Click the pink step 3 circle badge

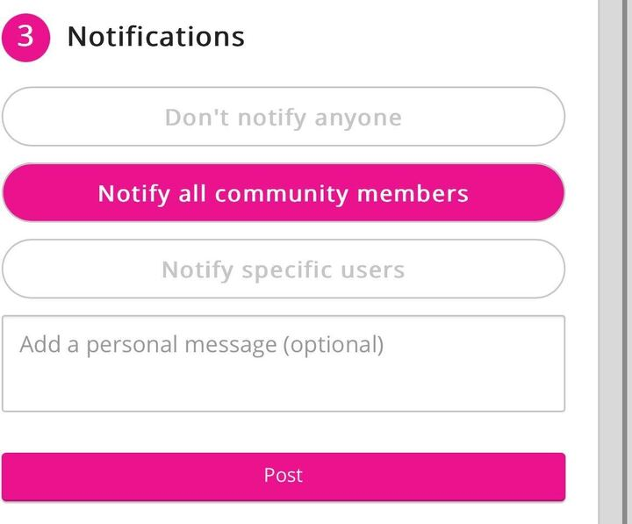(x=25, y=37)
